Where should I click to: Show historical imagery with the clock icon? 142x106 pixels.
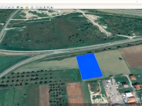click(18, 7)
